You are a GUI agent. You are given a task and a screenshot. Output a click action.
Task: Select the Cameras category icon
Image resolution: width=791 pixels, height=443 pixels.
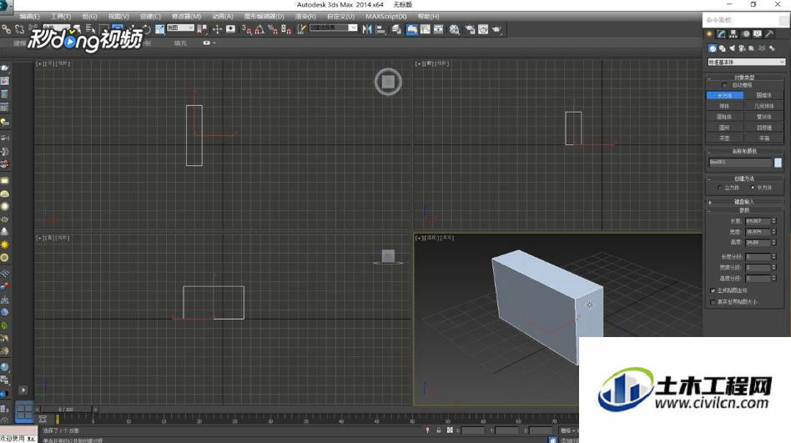click(742, 48)
